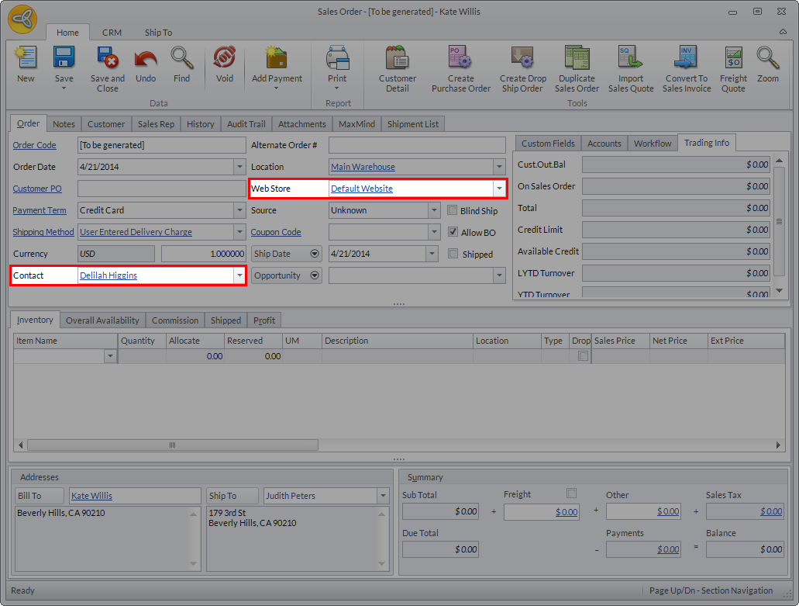Image resolution: width=799 pixels, height=606 pixels.
Task: Click the Main Warehouse location link
Action: click(x=363, y=167)
